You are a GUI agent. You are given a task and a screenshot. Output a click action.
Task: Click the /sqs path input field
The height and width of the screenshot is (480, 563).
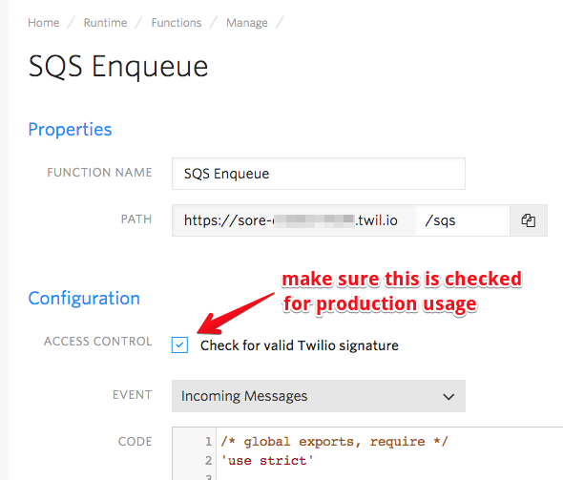point(463,220)
